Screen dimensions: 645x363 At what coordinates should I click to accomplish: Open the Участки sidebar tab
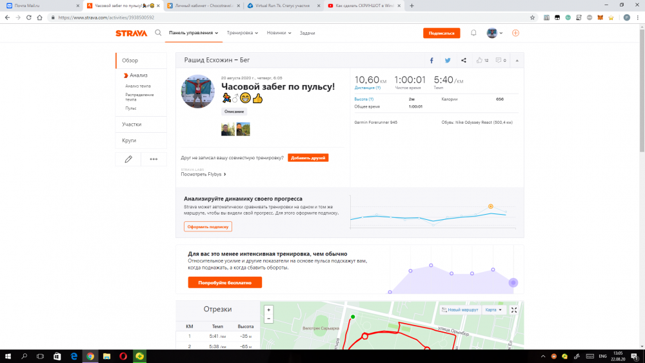click(x=132, y=124)
